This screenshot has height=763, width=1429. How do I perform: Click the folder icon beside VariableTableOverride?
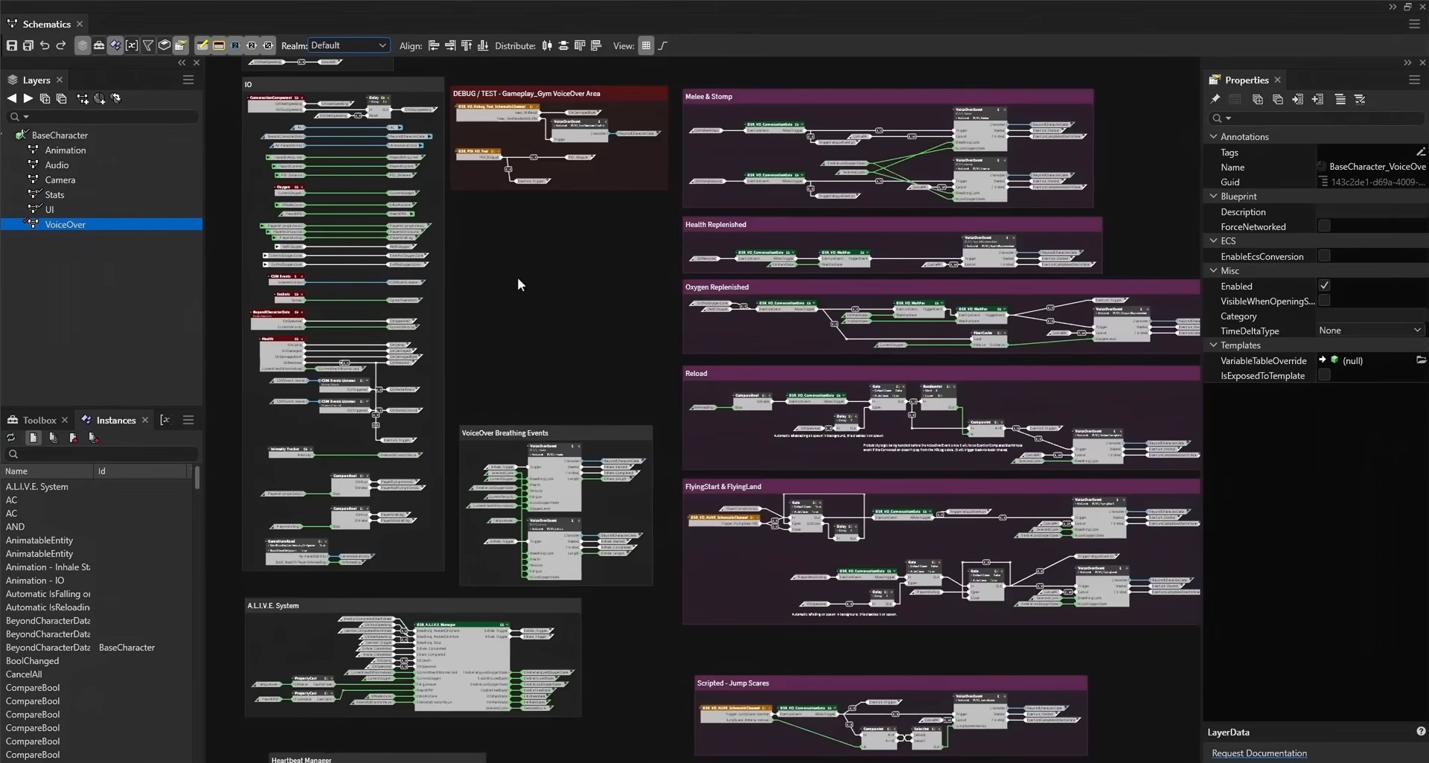1421,360
